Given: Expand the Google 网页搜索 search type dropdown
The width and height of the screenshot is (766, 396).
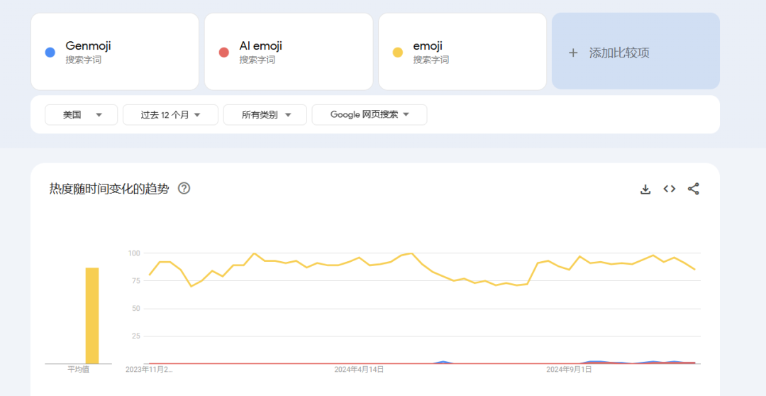Looking at the screenshot, I should (x=369, y=114).
